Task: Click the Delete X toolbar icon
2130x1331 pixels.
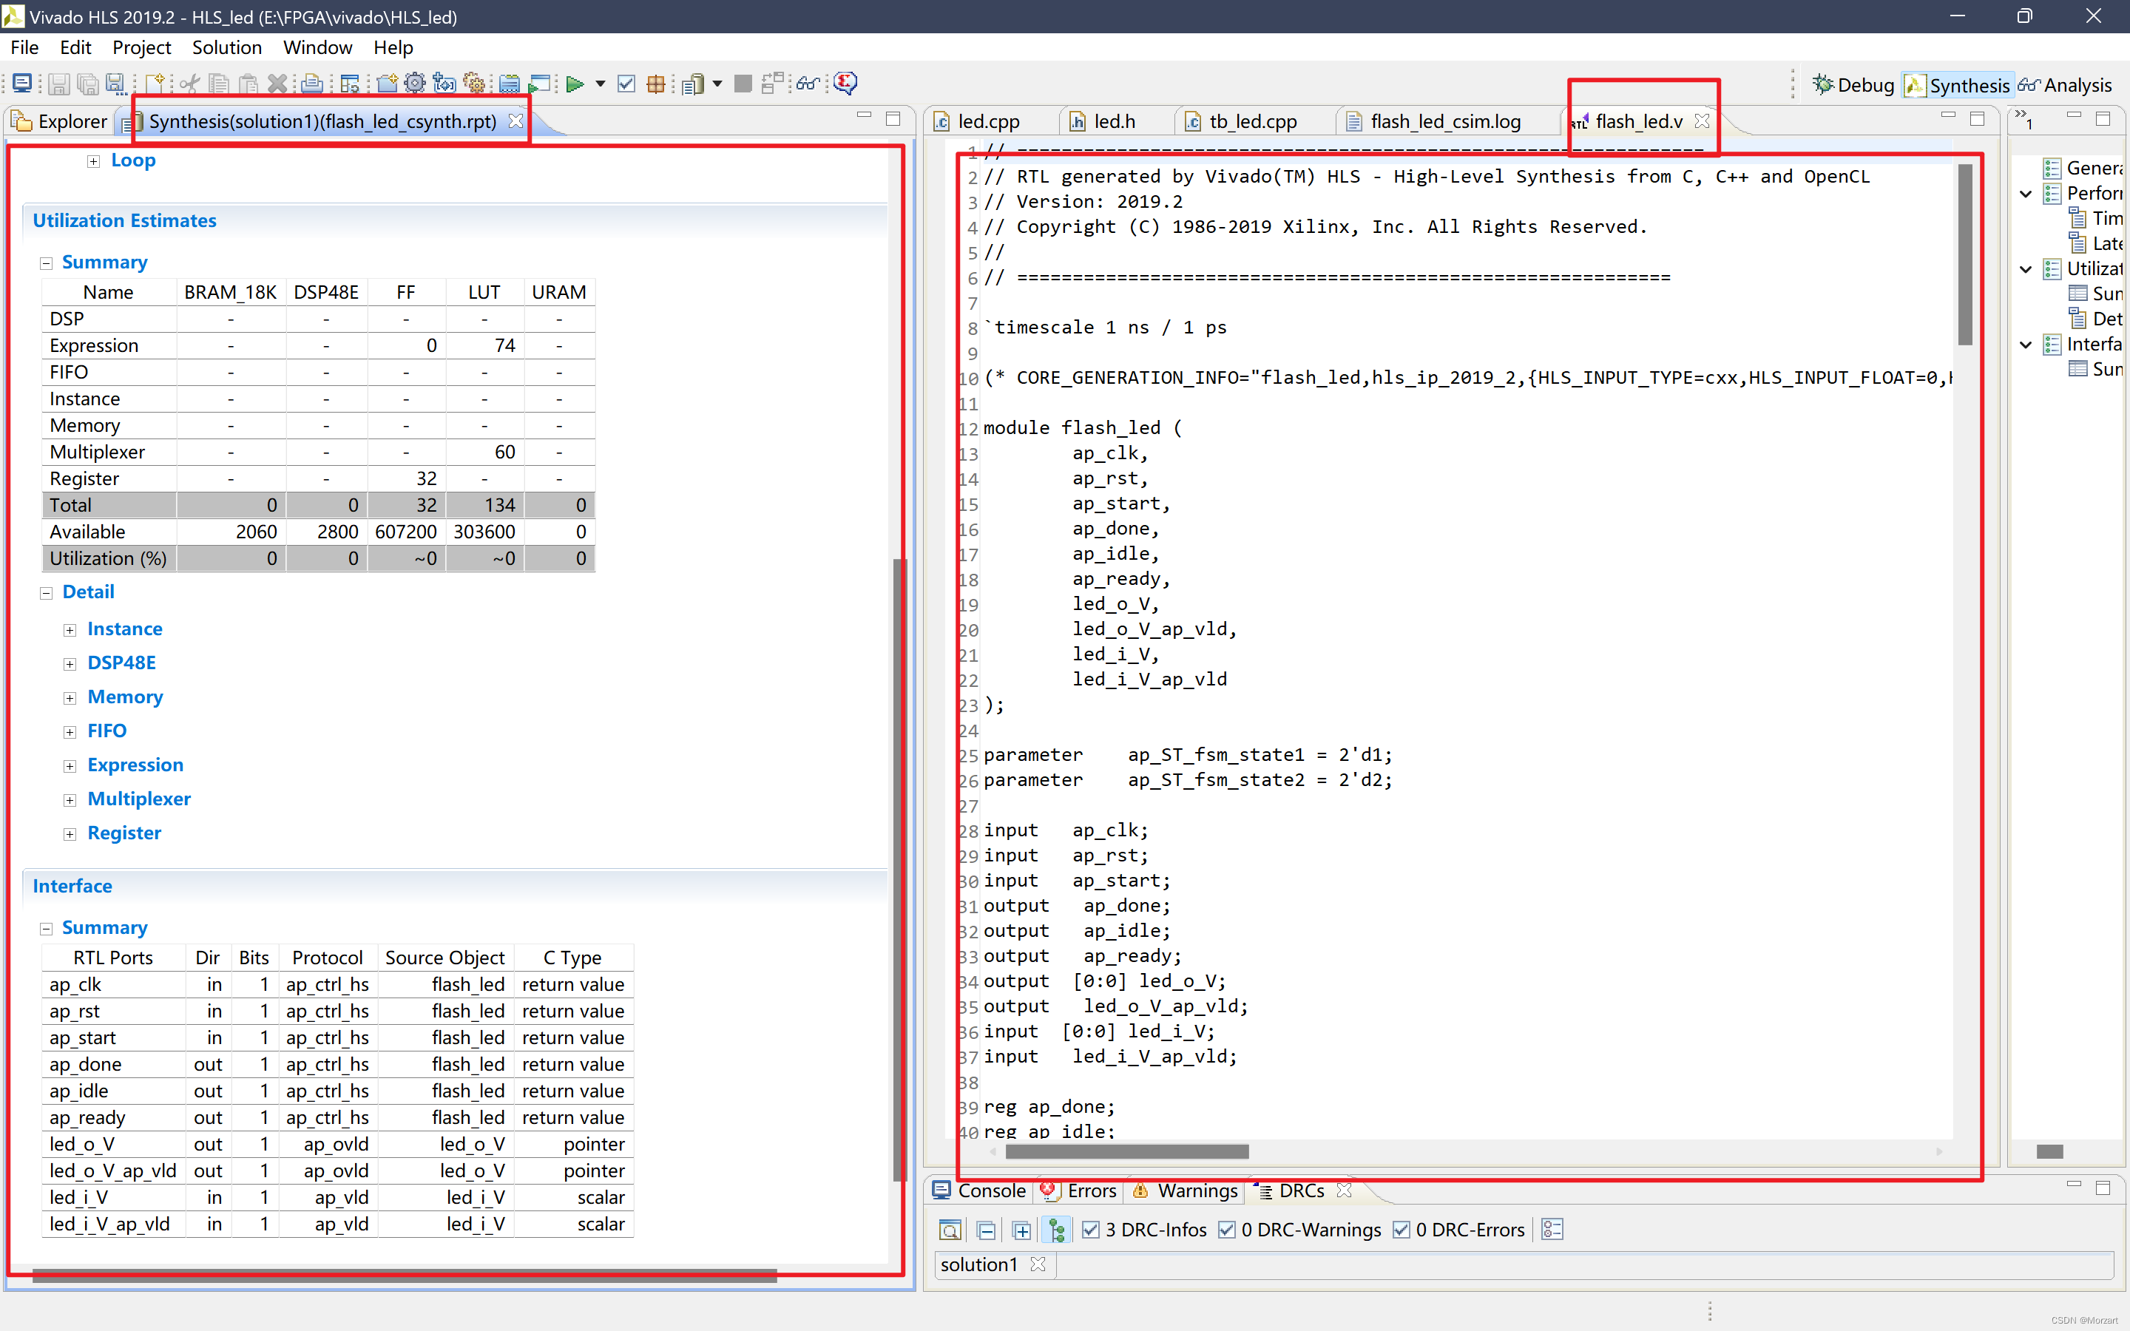Action: point(277,84)
